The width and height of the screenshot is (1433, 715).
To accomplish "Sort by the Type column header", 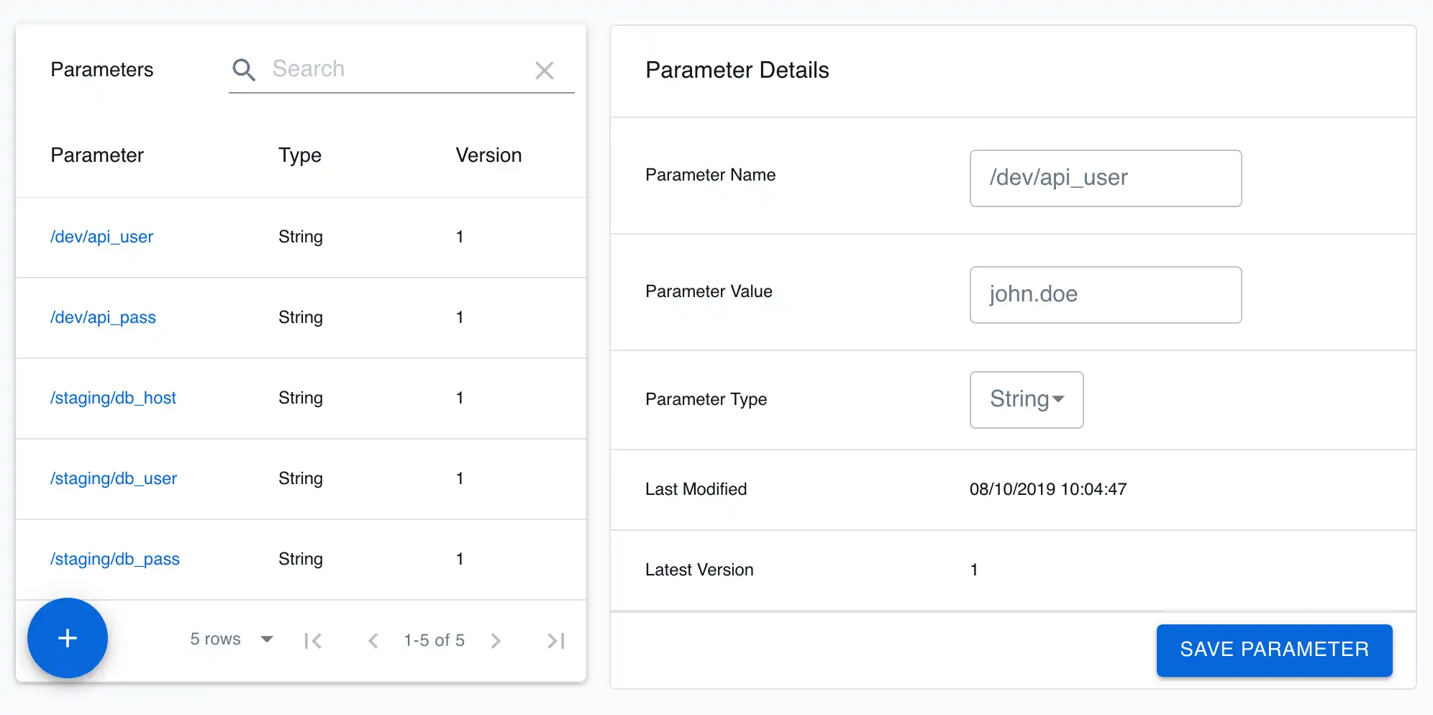I will (300, 155).
